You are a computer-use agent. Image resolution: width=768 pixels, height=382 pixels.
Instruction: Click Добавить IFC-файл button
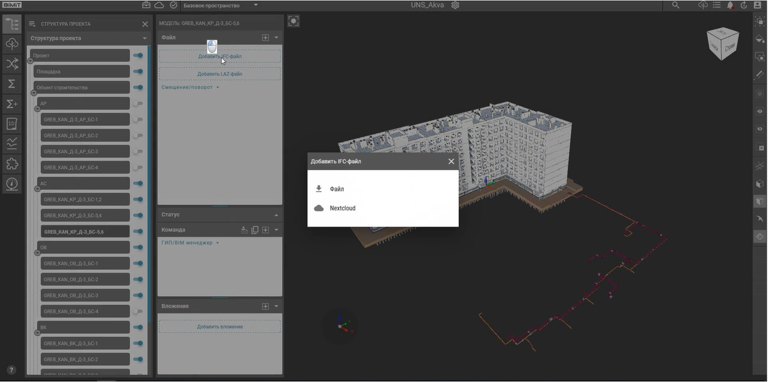(x=220, y=56)
